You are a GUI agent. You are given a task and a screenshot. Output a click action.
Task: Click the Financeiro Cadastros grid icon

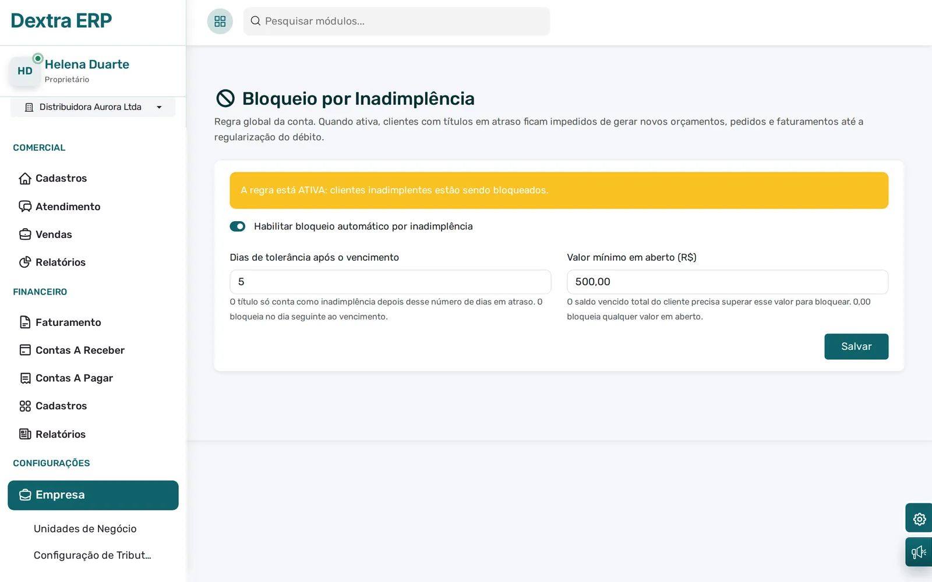(25, 406)
